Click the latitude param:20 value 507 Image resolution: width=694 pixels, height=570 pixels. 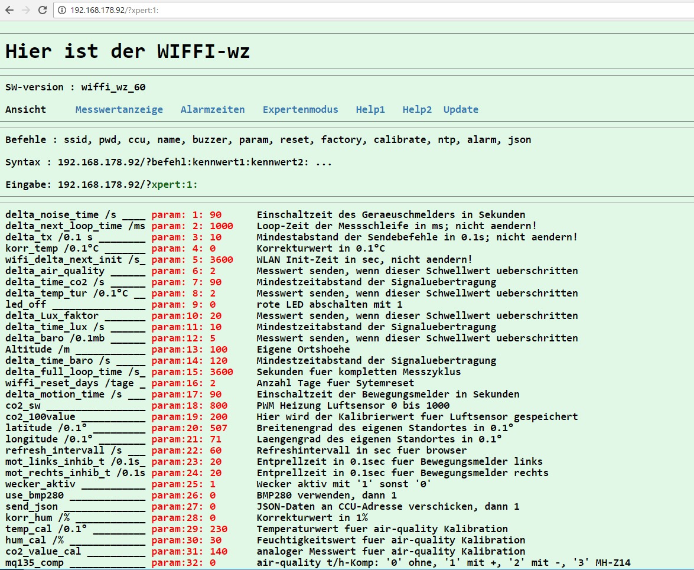[219, 428]
